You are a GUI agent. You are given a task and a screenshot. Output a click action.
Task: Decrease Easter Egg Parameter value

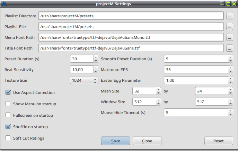coord(230,82)
